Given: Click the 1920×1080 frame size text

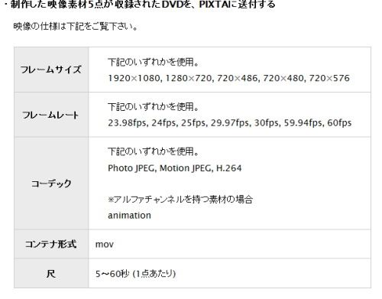Looking at the screenshot, I should (x=134, y=78).
